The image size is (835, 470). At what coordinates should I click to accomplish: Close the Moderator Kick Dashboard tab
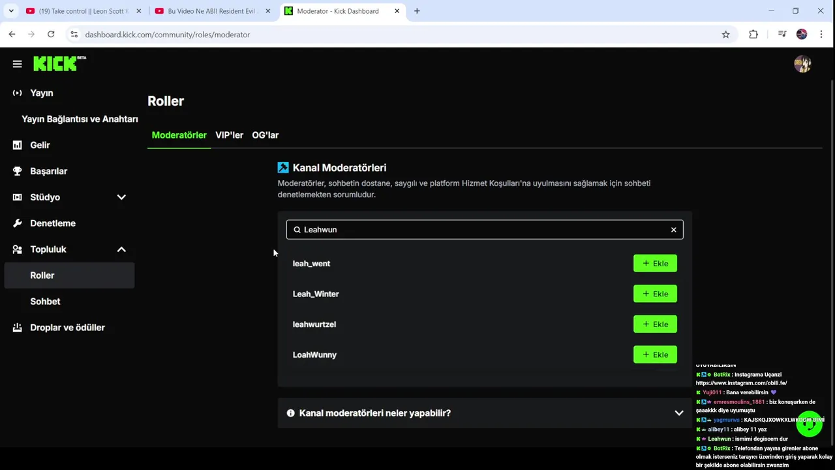pos(397,11)
